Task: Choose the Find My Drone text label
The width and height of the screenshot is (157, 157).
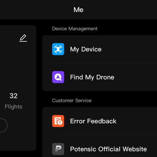Action: tap(92, 77)
